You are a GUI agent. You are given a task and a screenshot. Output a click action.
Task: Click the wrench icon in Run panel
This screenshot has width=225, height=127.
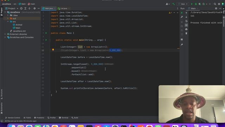(x=182, y=17)
